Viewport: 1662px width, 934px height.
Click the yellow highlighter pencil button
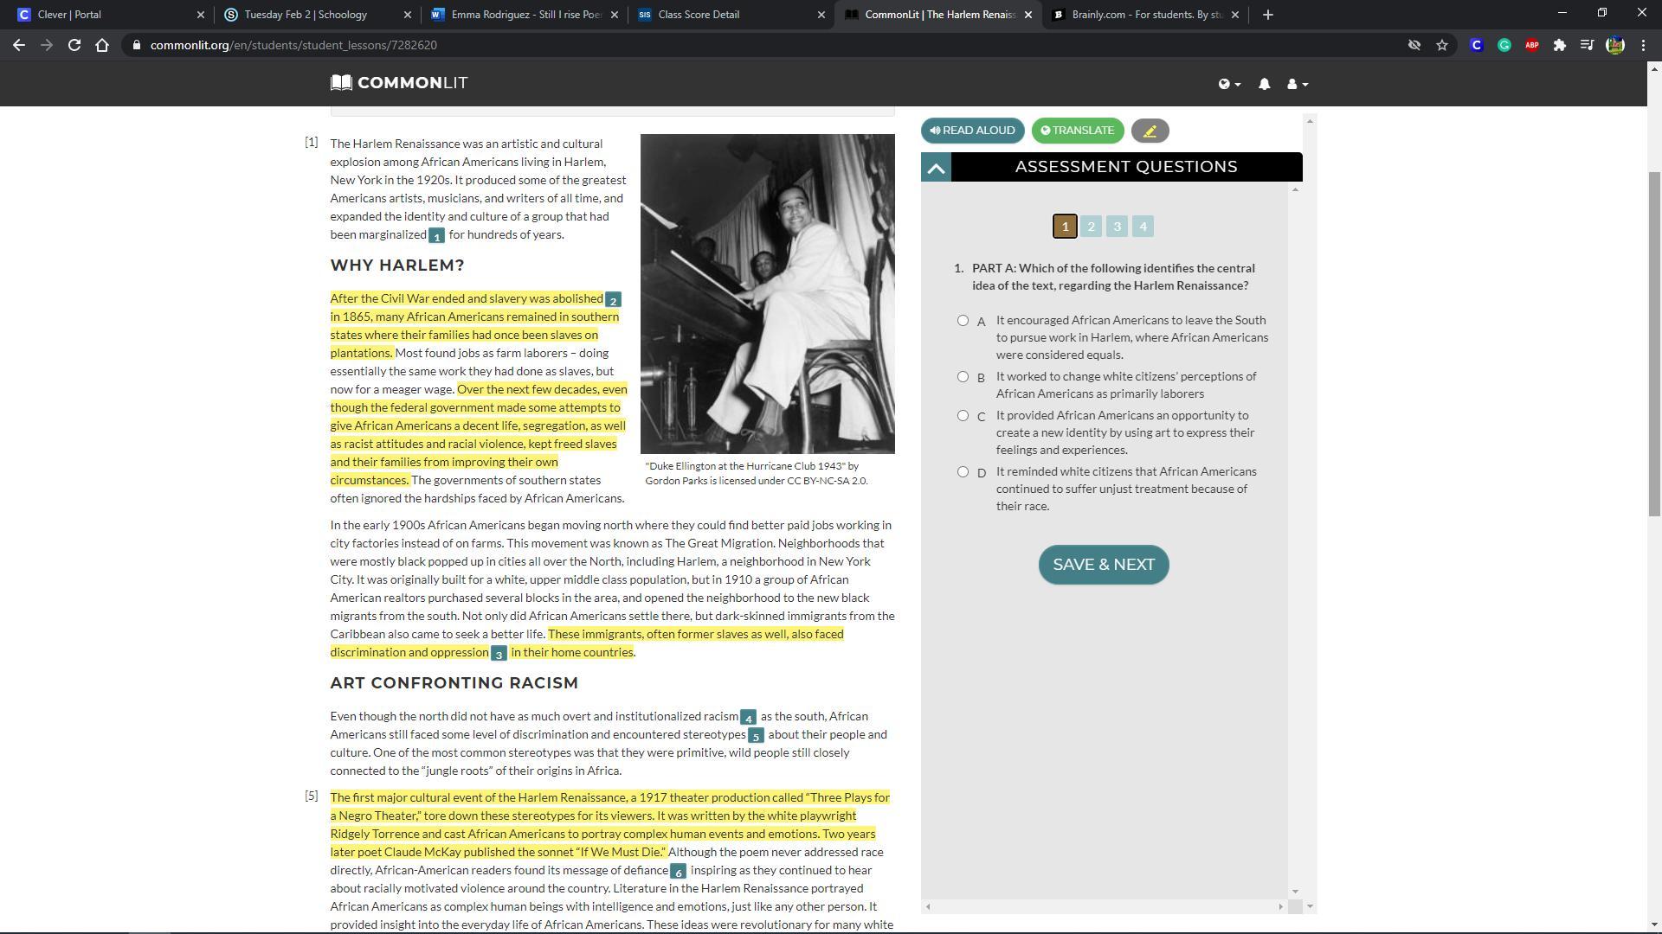point(1150,131)
